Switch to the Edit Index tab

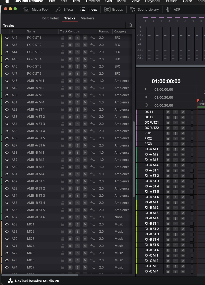pos(51,18)
